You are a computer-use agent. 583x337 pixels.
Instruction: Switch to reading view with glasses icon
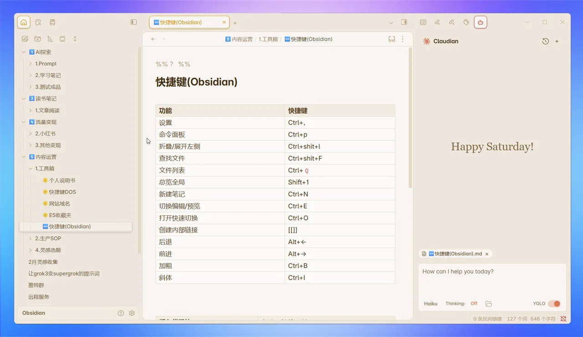(x=392, y=39)
